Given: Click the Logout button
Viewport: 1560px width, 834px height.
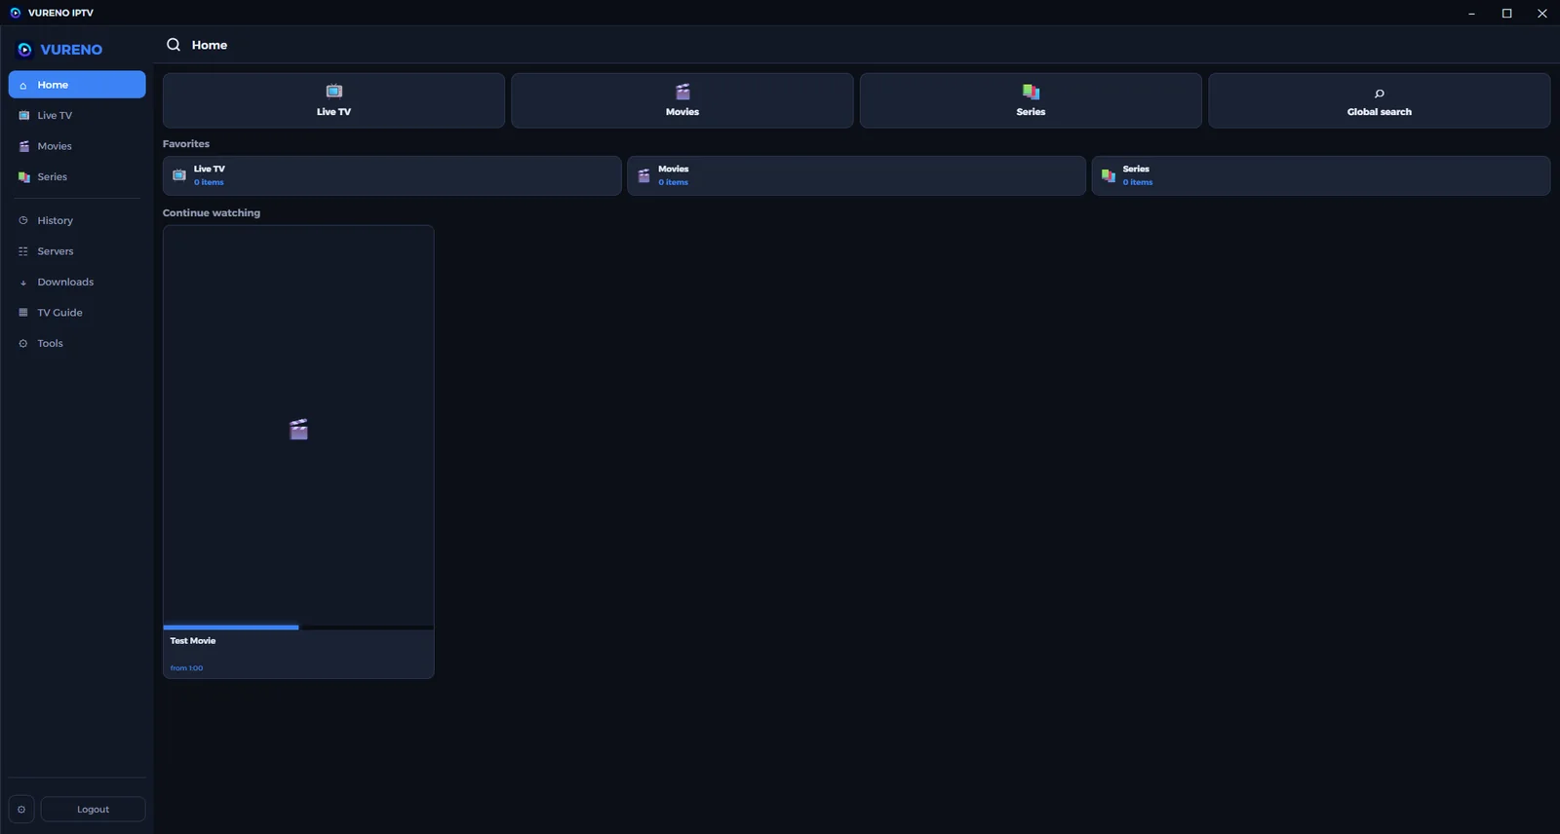Looking at the screenshot, I should [x=93, y=810].
